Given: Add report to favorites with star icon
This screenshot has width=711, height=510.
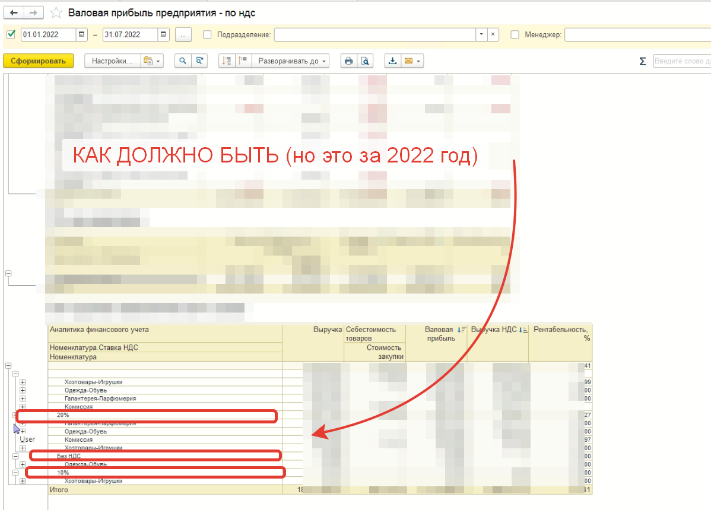Looking at the screenshot, I should (56, 12).
